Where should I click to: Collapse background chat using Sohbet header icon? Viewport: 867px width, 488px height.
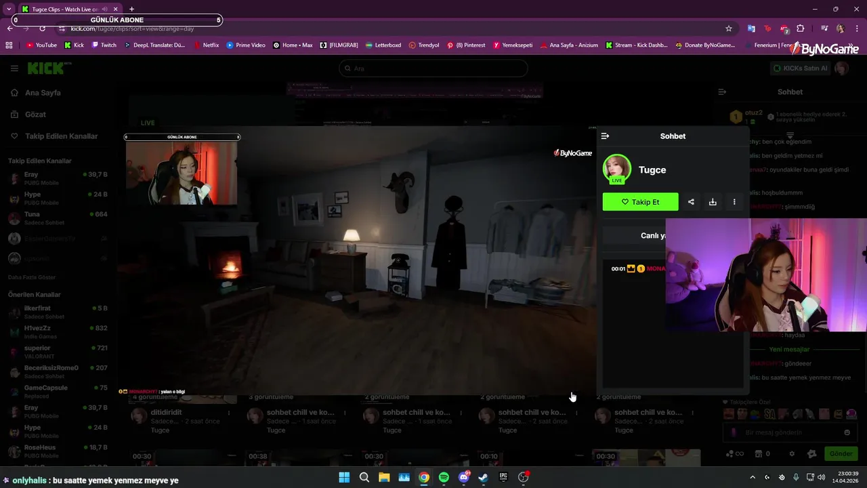(x=722, y=91)
